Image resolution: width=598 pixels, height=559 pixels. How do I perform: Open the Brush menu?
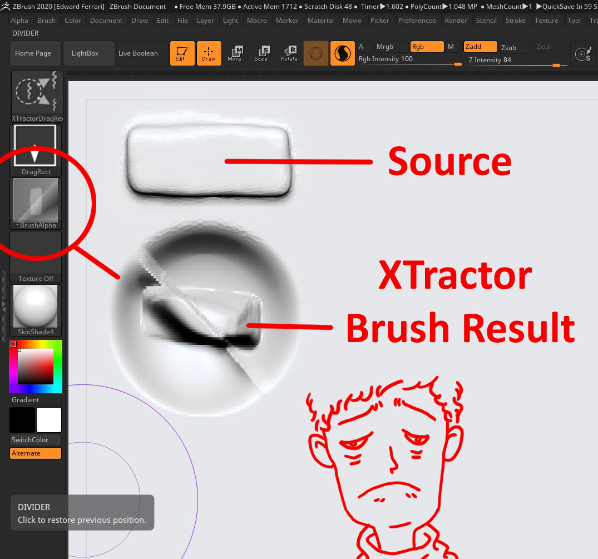(47, 21)
